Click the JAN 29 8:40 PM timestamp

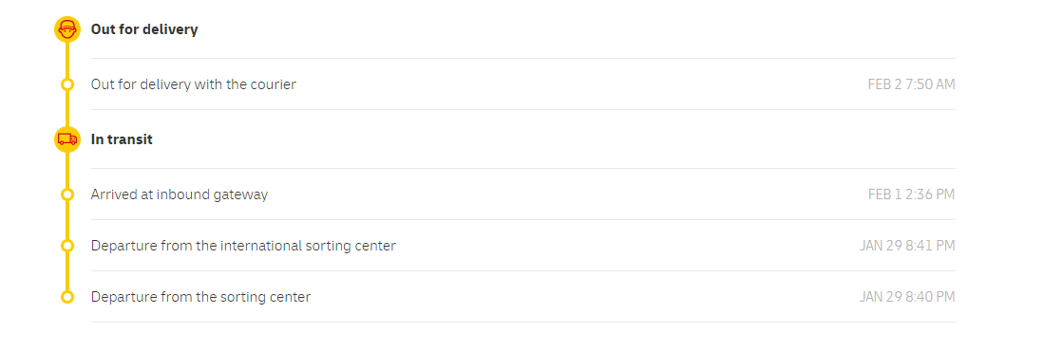pos(907,297)
